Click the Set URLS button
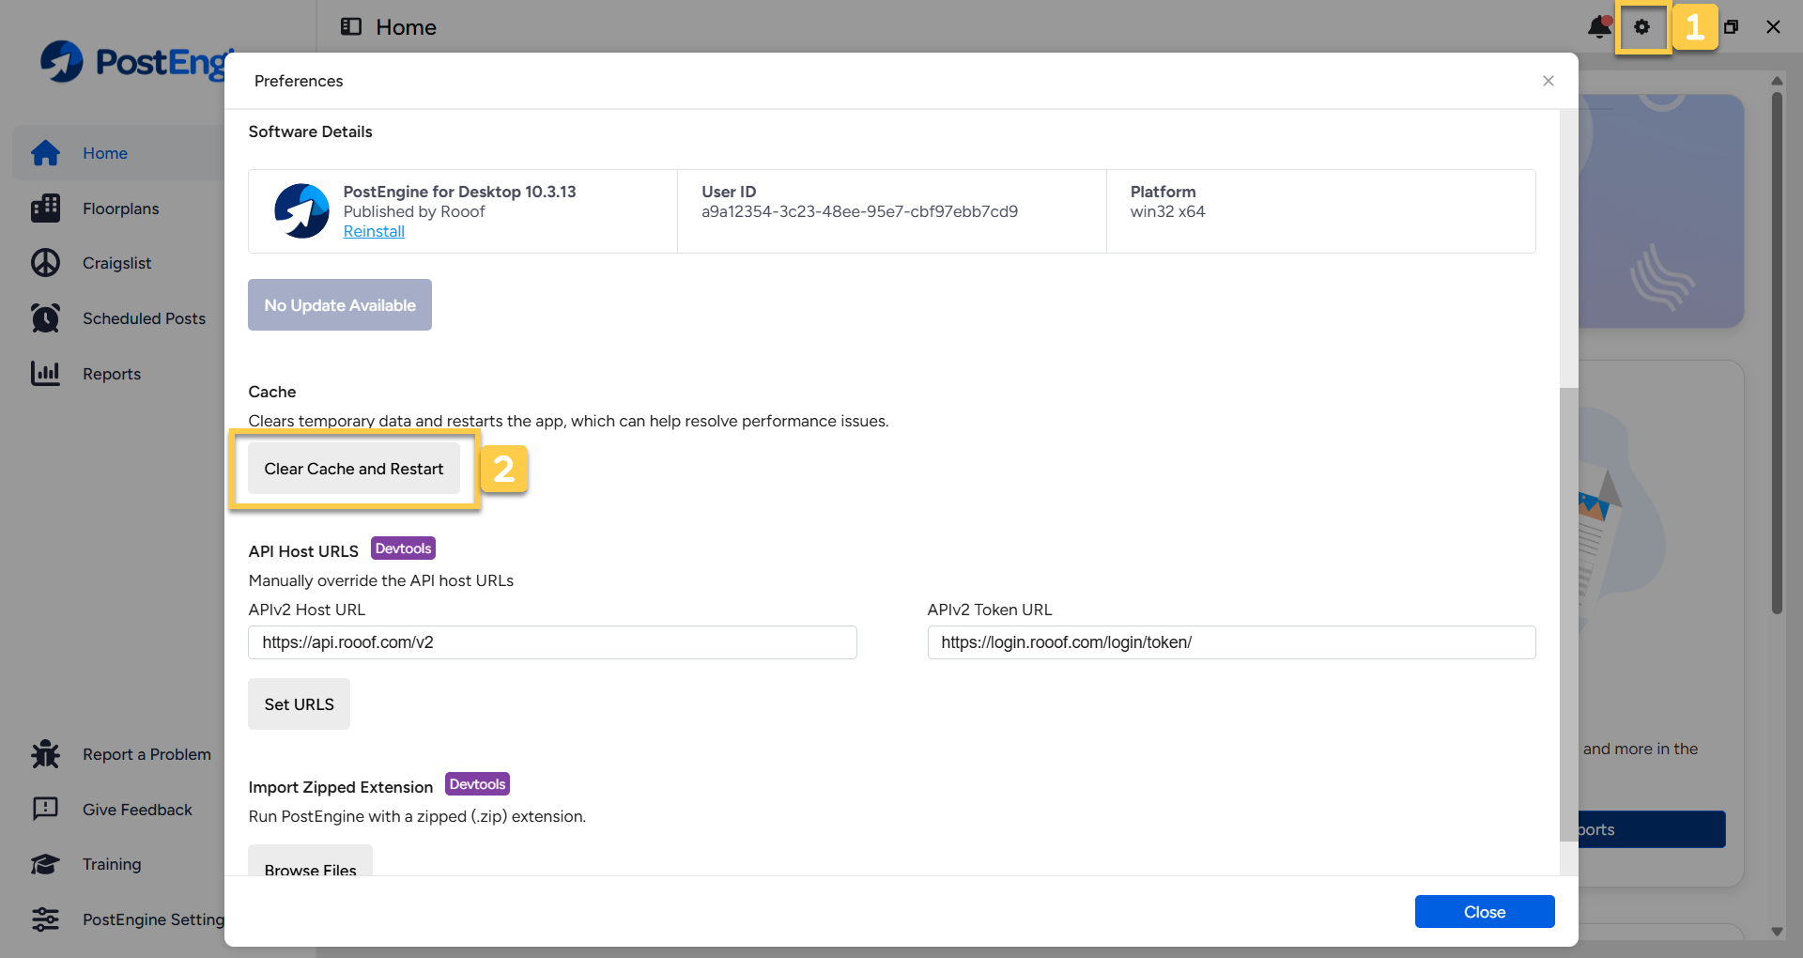Viewport: 1803px width, 958px height. click(x=299, y=704)
